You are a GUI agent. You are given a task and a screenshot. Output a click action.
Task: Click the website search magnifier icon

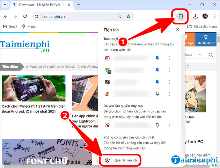click(x=211, y=55)
